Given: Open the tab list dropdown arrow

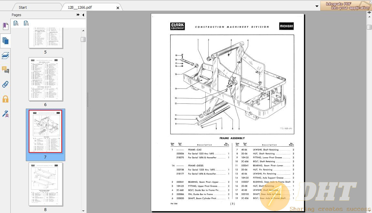Looking at the screenshot, I should (317, 6).
